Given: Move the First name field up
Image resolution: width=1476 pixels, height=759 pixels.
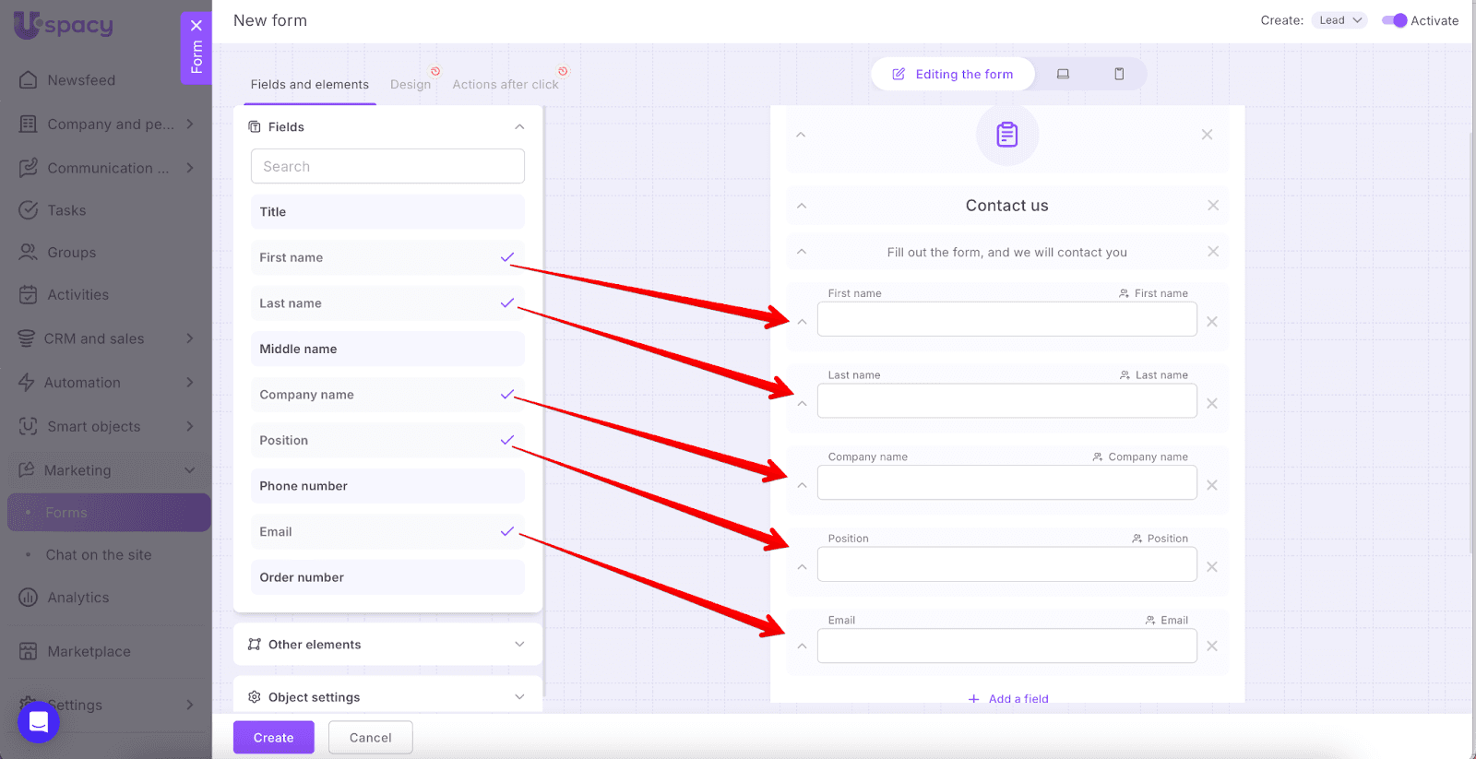Looking at the screenshot, I should coord(803,322).
